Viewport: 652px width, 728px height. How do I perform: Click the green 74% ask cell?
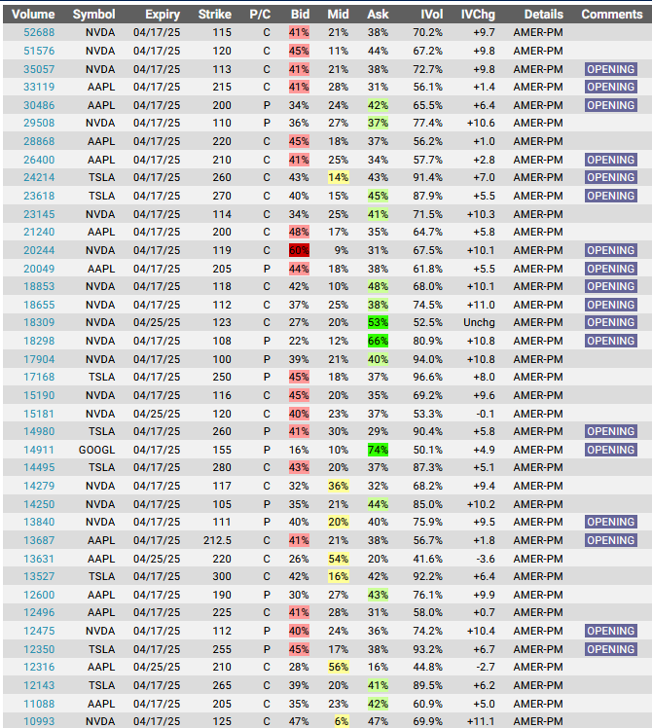(x=378, y=450)
